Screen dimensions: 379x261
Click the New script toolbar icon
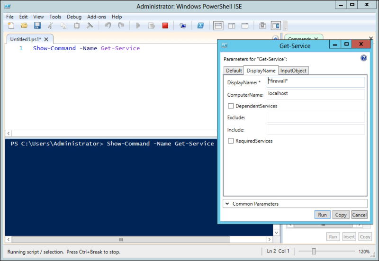11,26
